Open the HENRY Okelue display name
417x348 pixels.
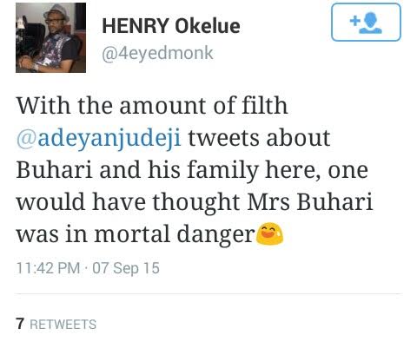point(171,26)
